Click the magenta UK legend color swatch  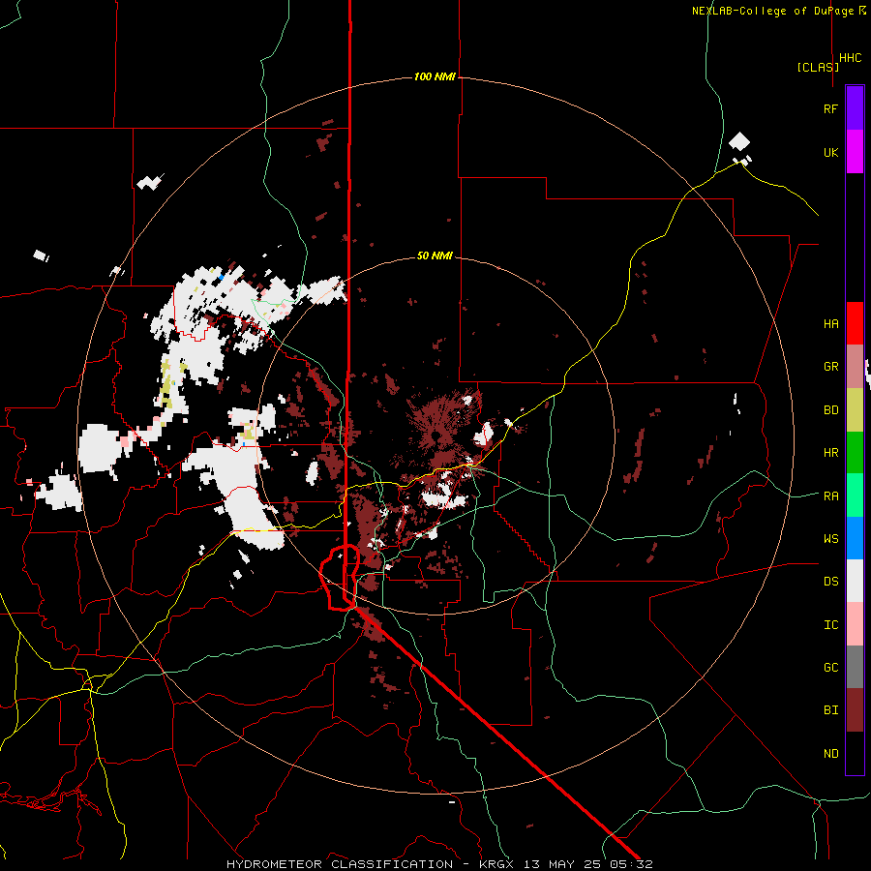pos(855,152)
